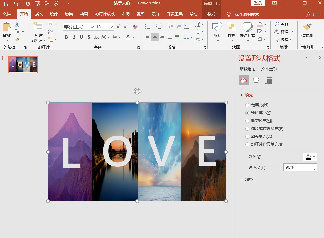Select the No fill (无填充) radio button

click(x=247, y=105)
